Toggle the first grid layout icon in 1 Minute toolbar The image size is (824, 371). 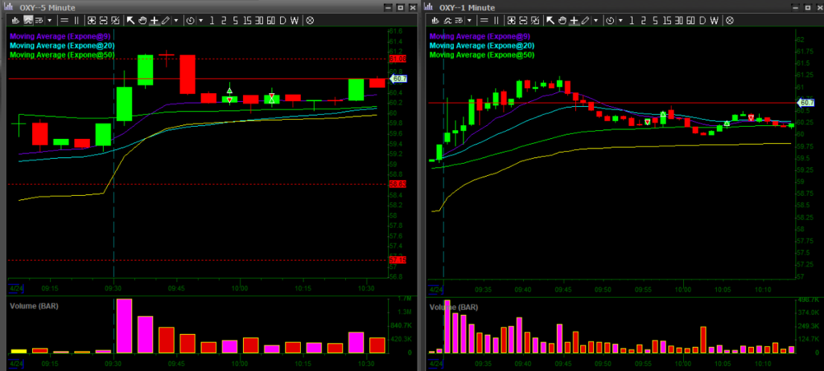513,19
